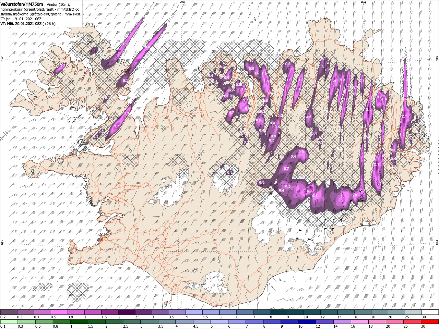Click the 20W longitude label at top

click(182, 2)
